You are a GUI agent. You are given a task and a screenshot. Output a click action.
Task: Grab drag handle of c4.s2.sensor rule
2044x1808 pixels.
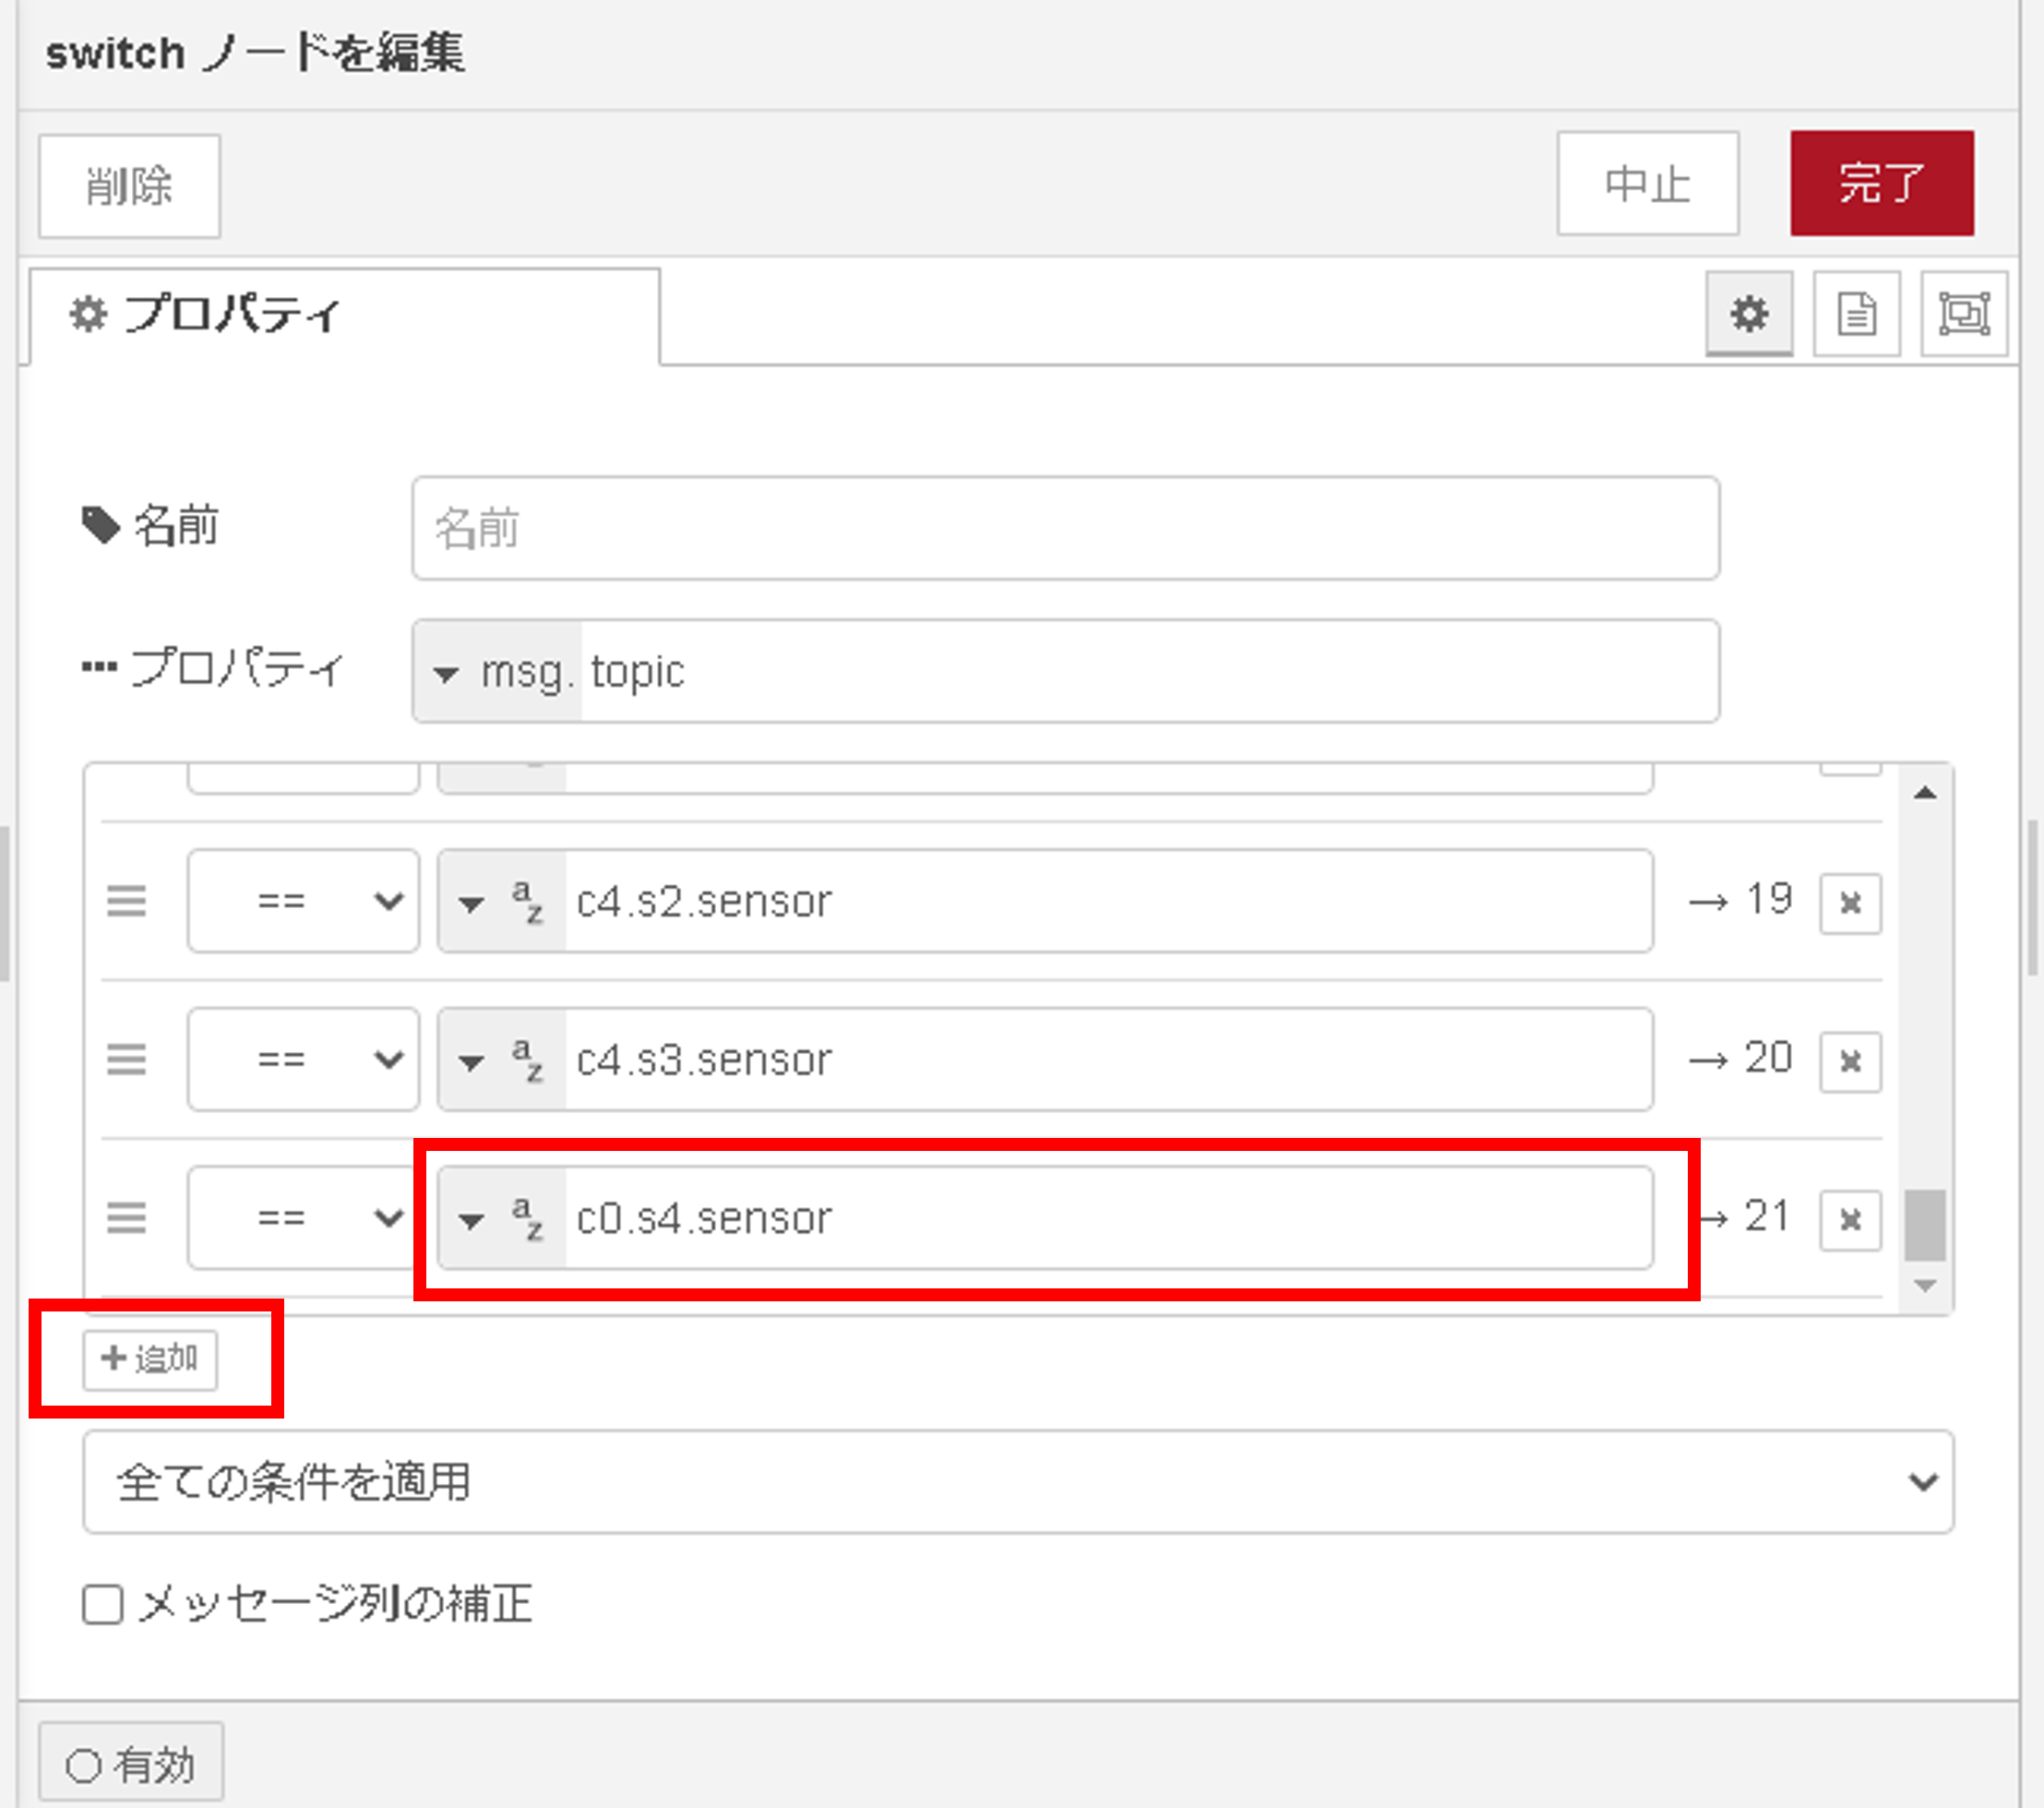[x=127, y=901]
